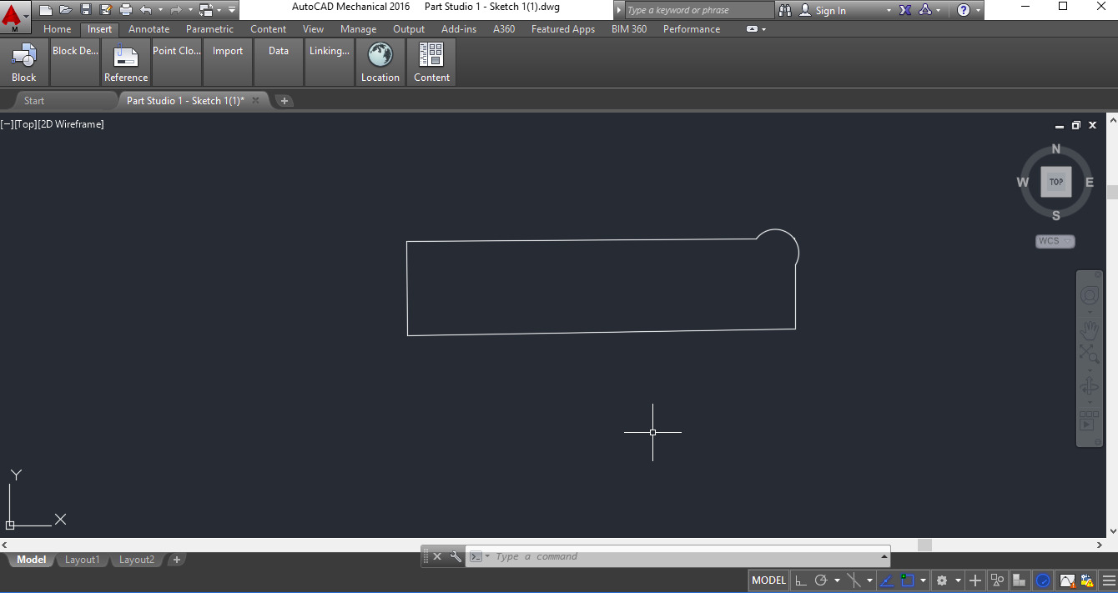1118x593 pixels.
Task: Open Redo history dropdown arrow
Action: 190,10
